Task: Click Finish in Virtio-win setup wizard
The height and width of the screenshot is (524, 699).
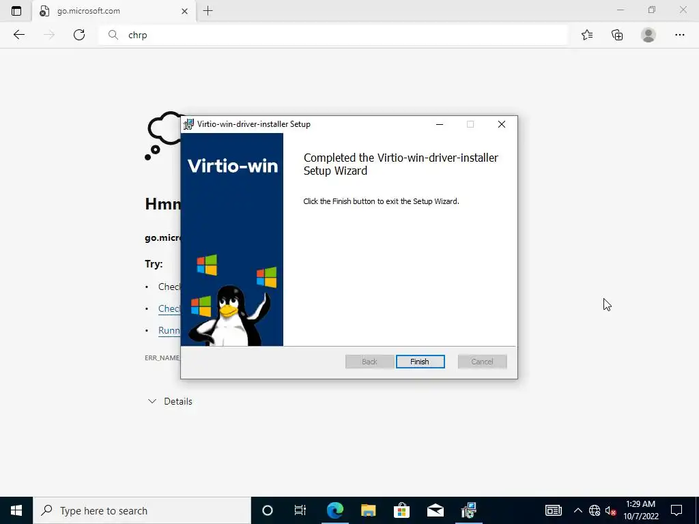Action: click(420, 362)
